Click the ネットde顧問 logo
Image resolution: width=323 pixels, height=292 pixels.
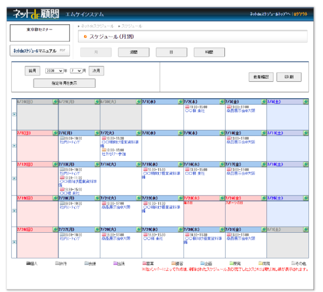(x=36, y=14)
